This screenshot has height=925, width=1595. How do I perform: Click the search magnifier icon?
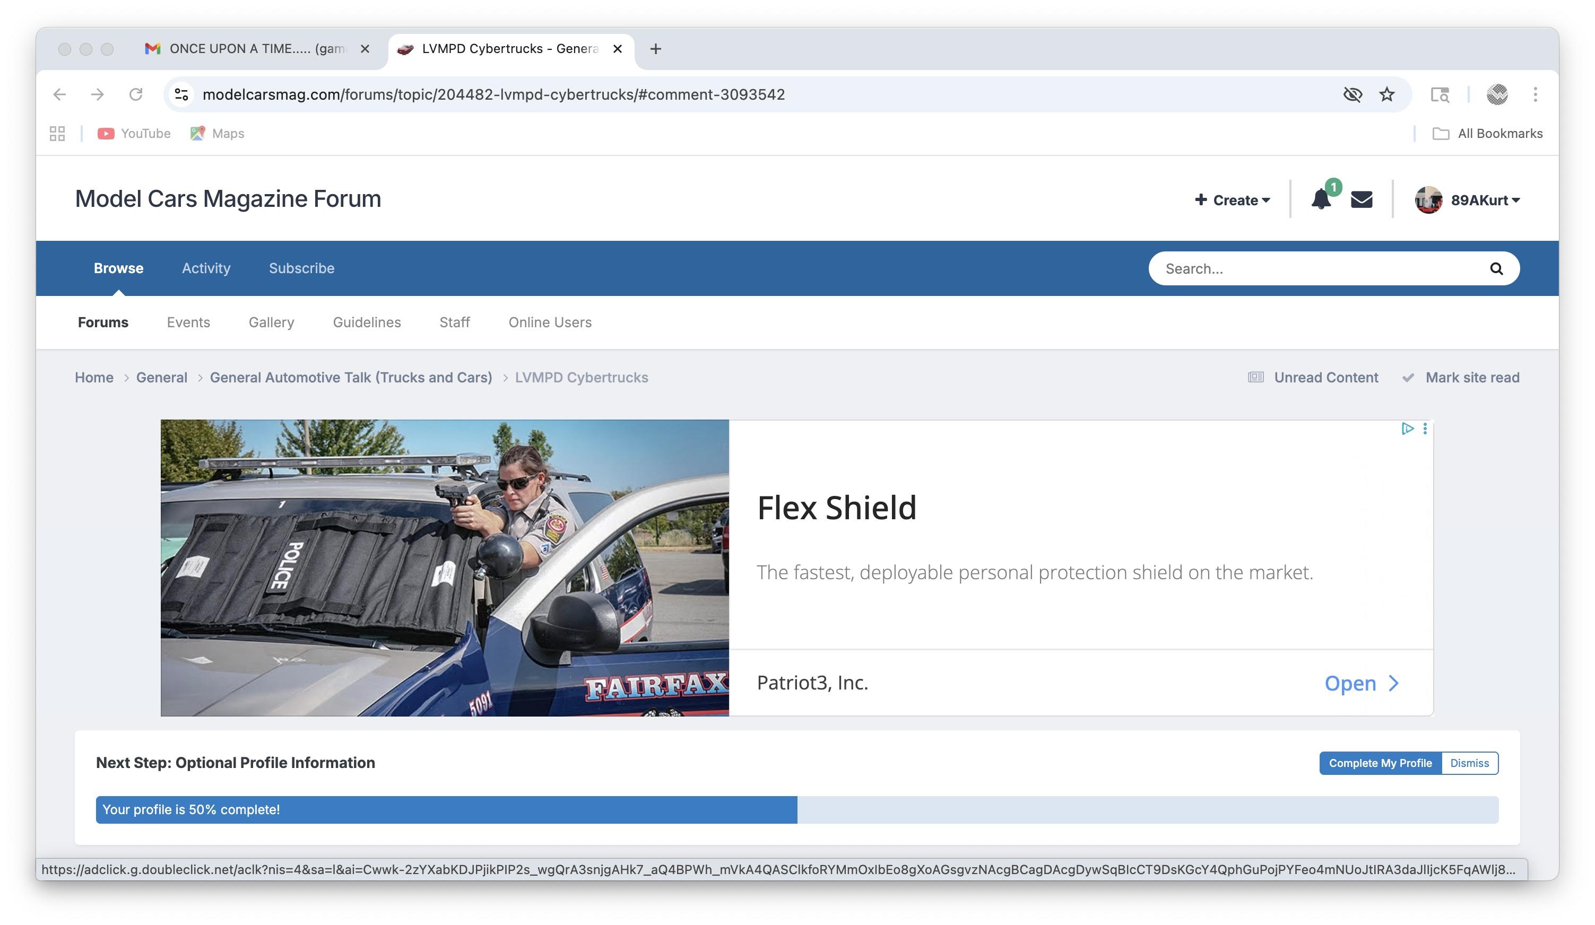click(1496, 268)
